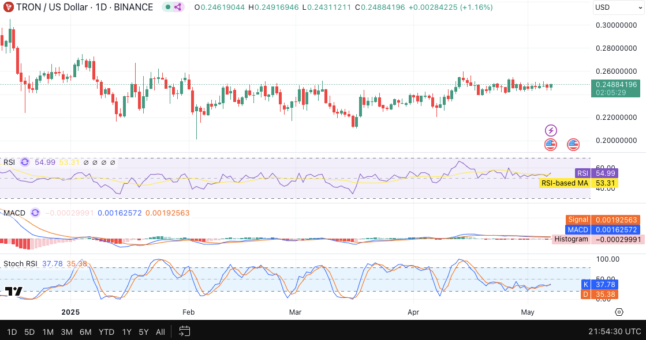Select the 5D time range

click(x=29, y=332)
